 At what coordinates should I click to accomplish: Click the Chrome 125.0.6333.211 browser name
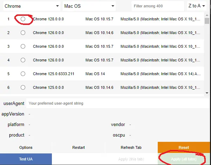[54, 74]
